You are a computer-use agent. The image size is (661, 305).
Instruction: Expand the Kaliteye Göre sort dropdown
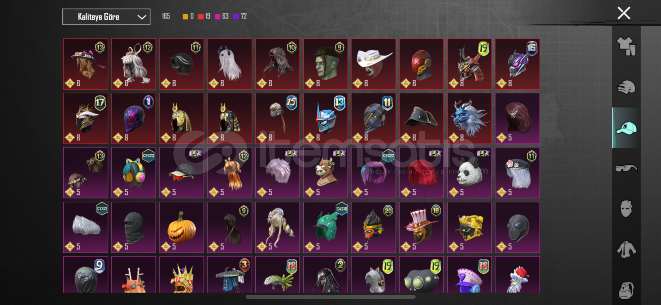click(x=106, y=17)
